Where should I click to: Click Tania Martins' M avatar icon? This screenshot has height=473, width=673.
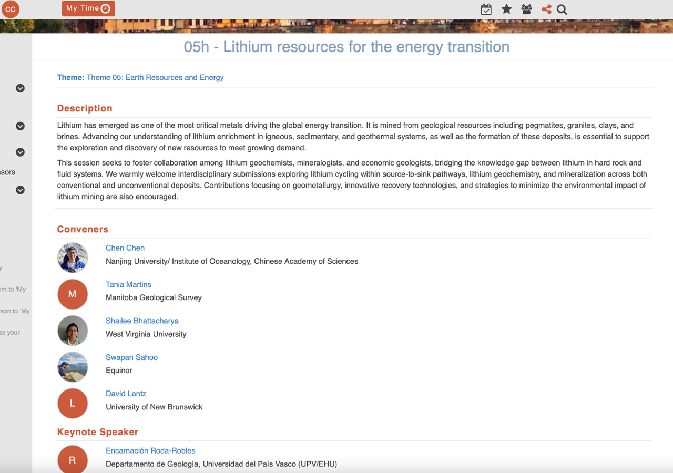(x=73, y=294)
